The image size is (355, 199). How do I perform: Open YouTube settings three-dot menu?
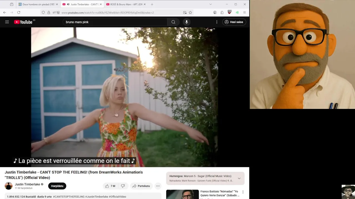pyautogui.click(x=217, y=22)
